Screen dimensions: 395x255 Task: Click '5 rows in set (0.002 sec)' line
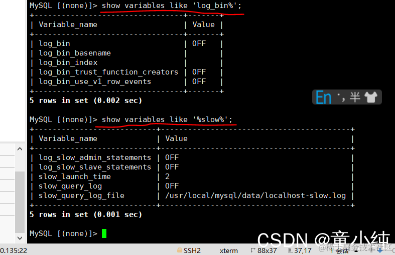click(86, 100)
